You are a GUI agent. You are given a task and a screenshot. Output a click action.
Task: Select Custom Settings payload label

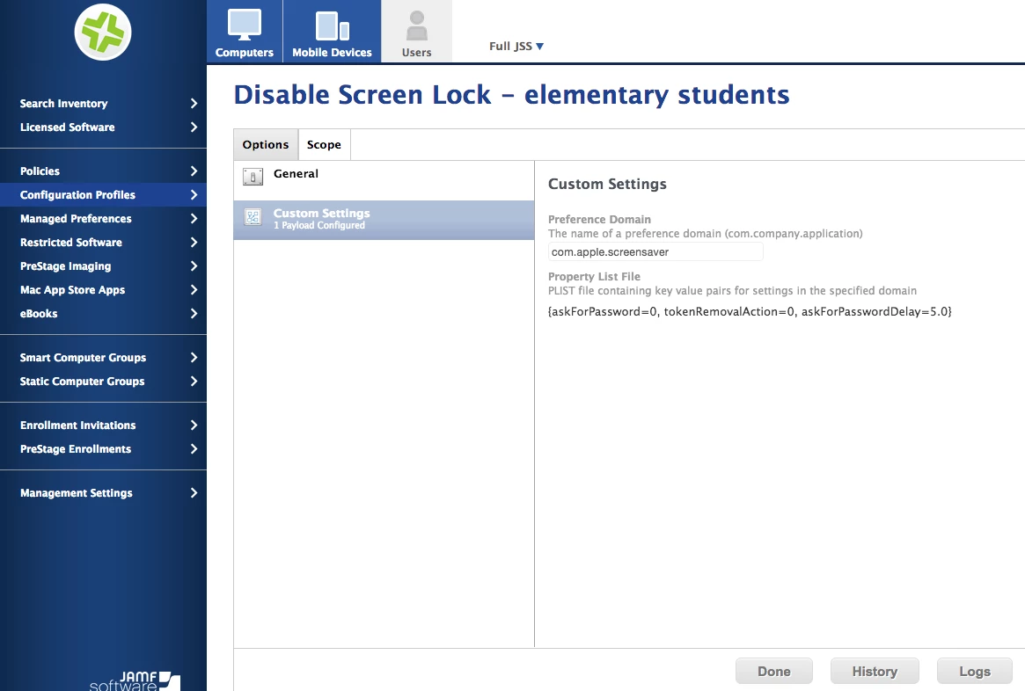[x=322, y=213]
